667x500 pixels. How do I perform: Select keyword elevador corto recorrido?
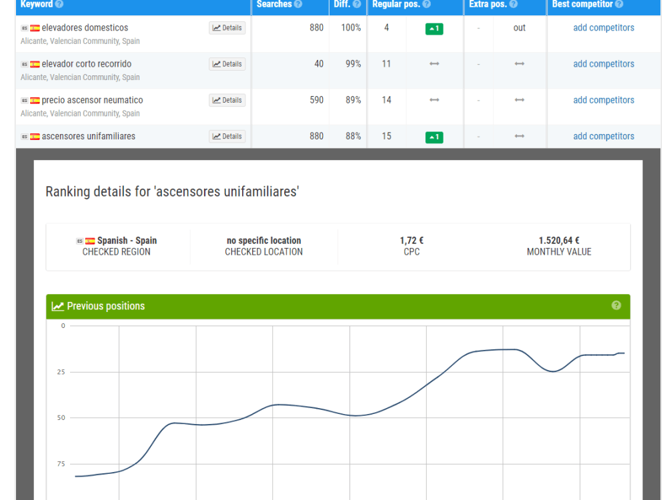tap(86, 64)
